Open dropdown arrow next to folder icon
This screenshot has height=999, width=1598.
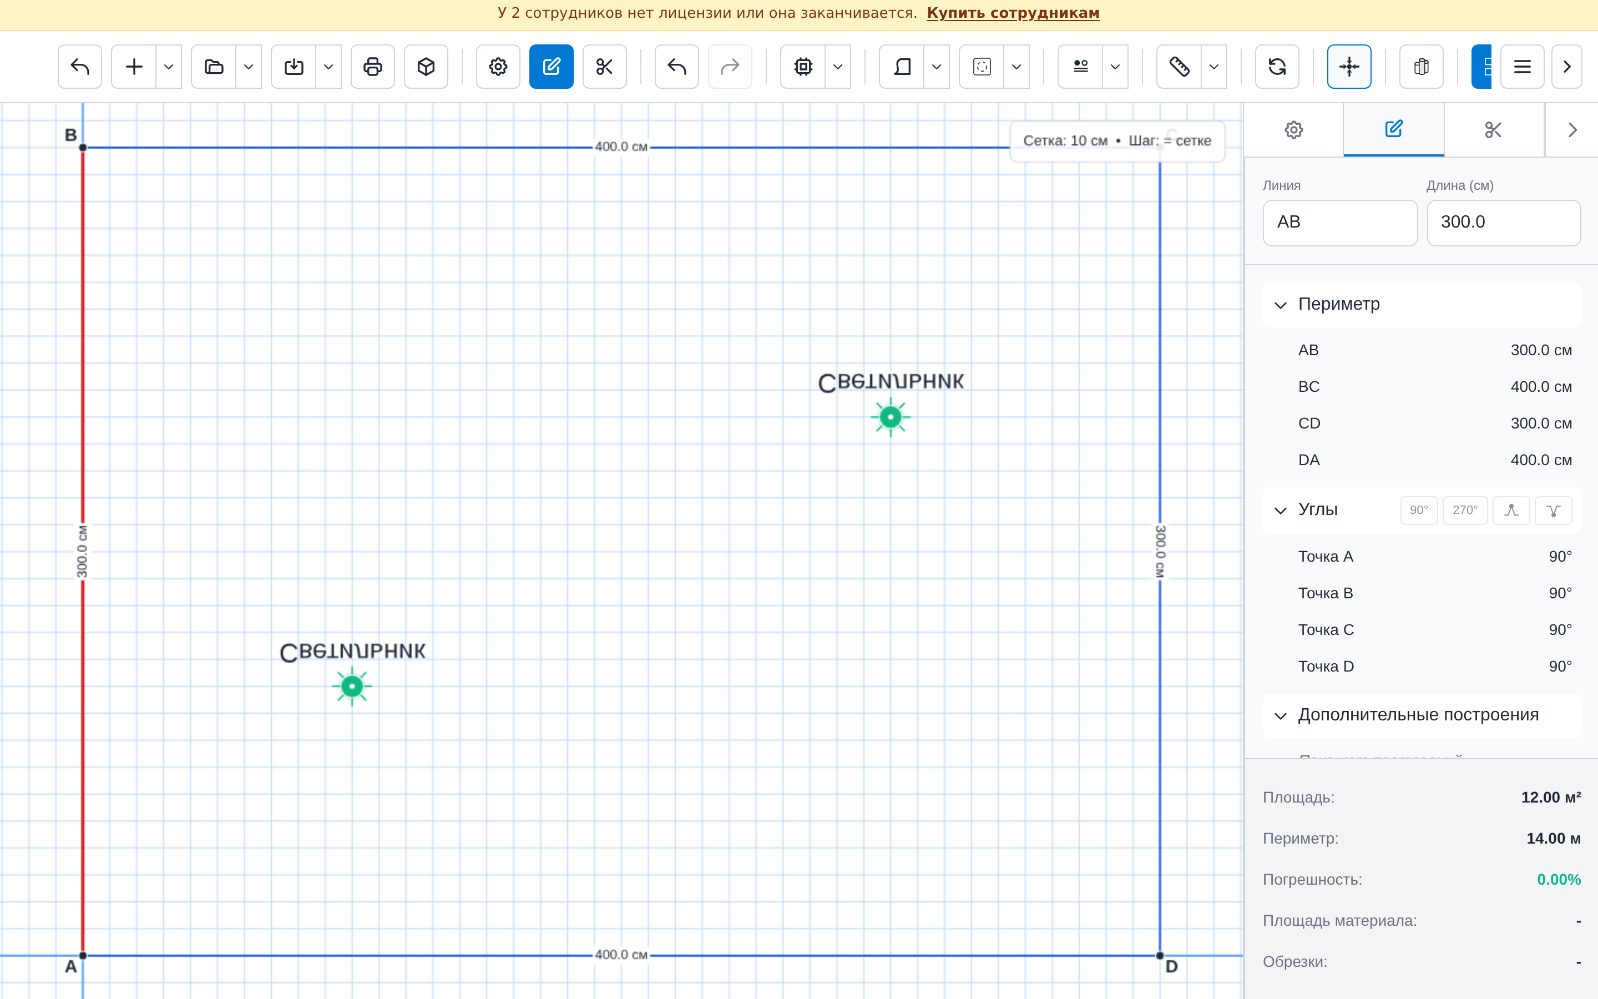248,67
